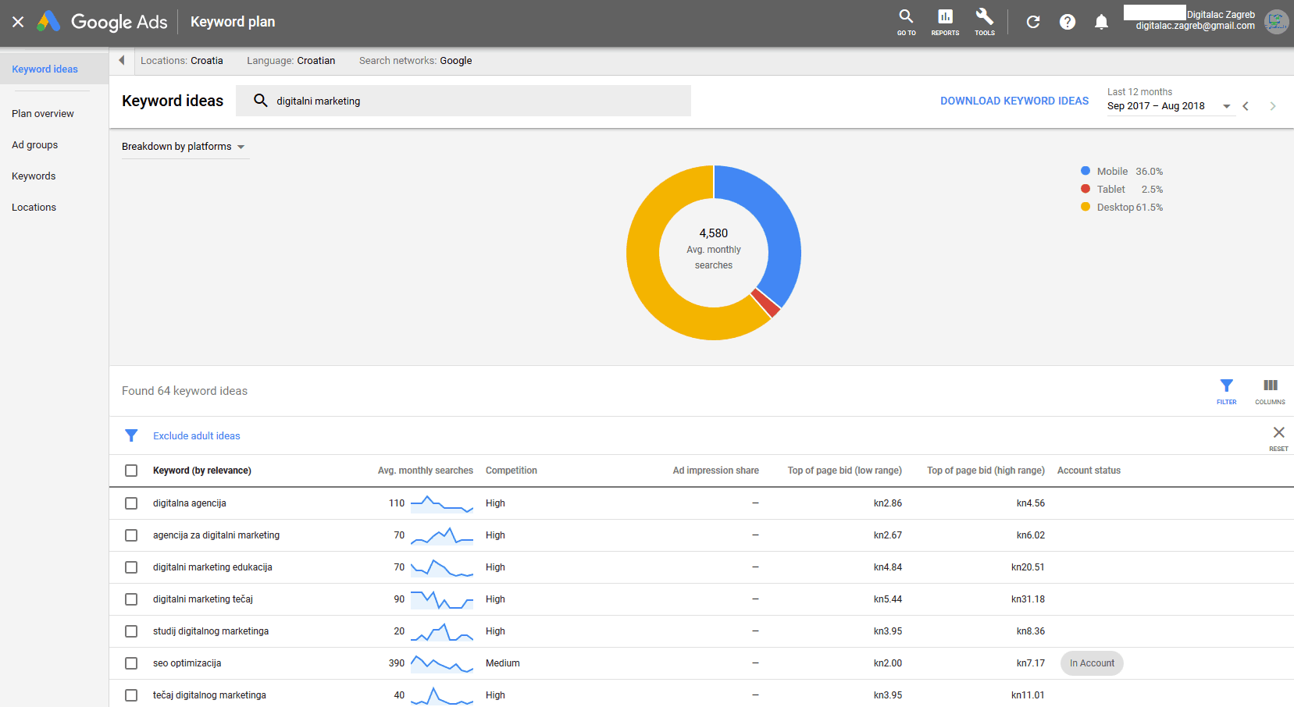Go to Plan overview in sidebar
The image size is (1294, 707).
click(43, 114)
